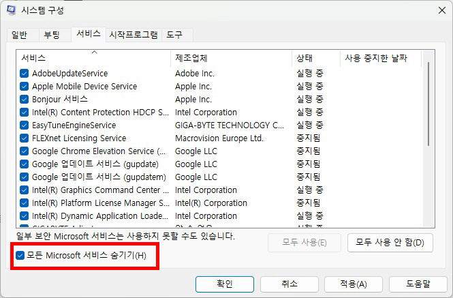The image size is (453, 298).
Task: Click Intel(R) Dynamic Application Loader text
Action: (100, 216)
